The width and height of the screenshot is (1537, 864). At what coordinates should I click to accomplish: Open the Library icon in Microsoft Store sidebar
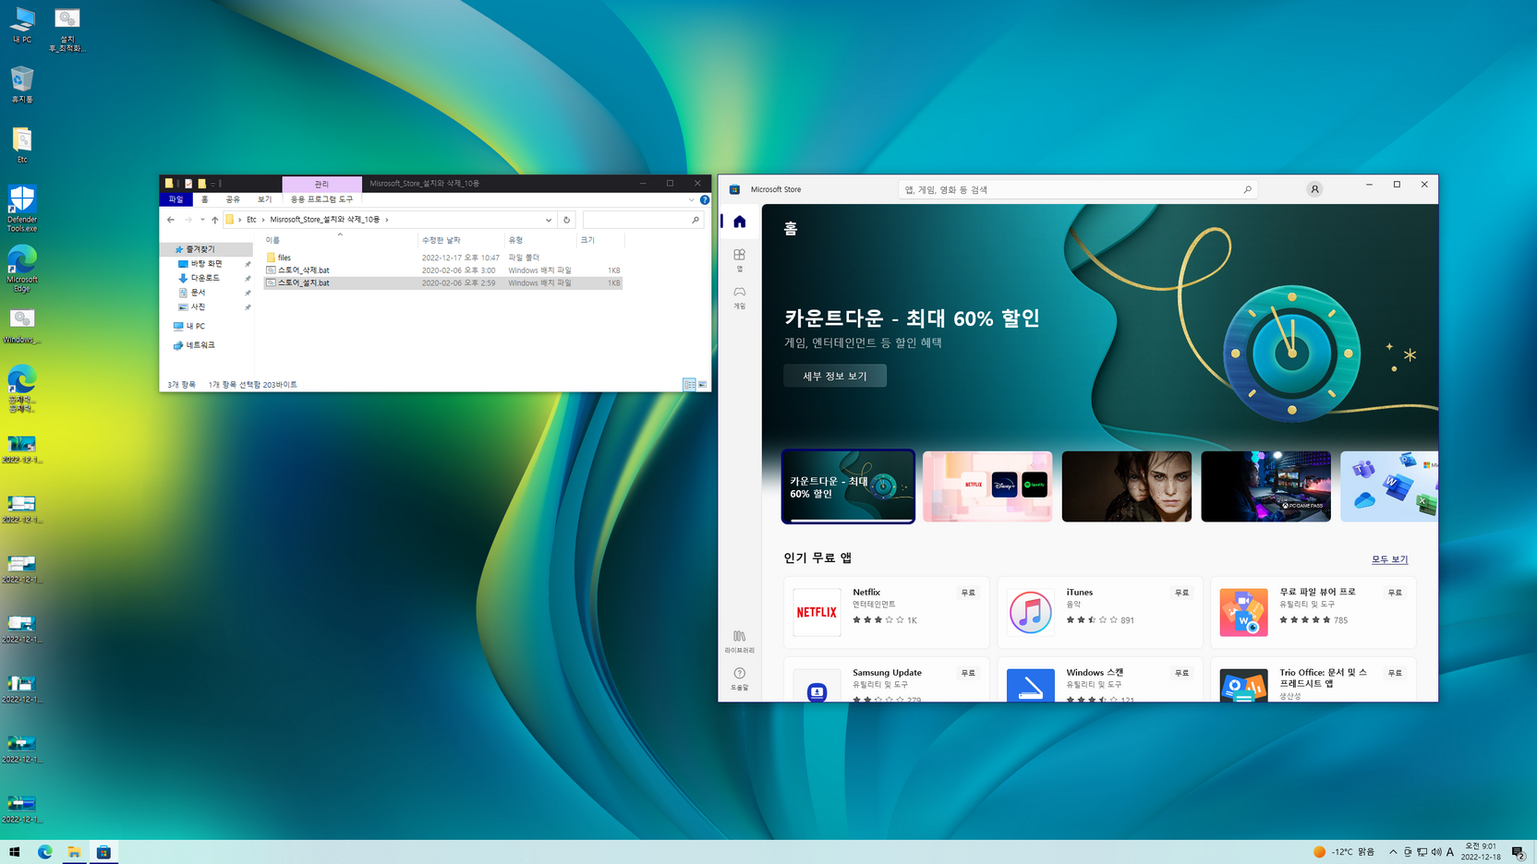click(739, 641)
